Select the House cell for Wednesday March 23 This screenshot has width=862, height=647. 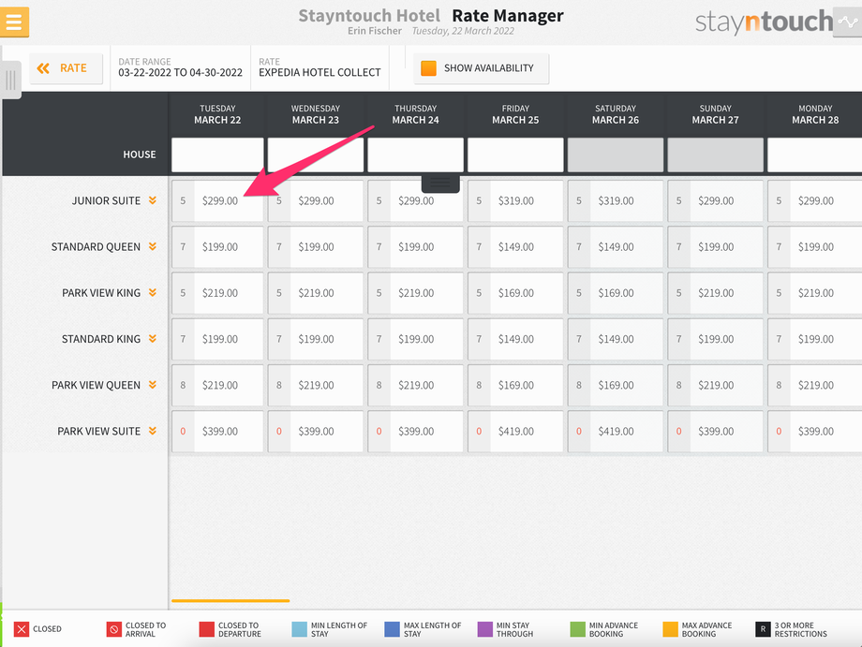pyautogui.click(x=316, y=154)
